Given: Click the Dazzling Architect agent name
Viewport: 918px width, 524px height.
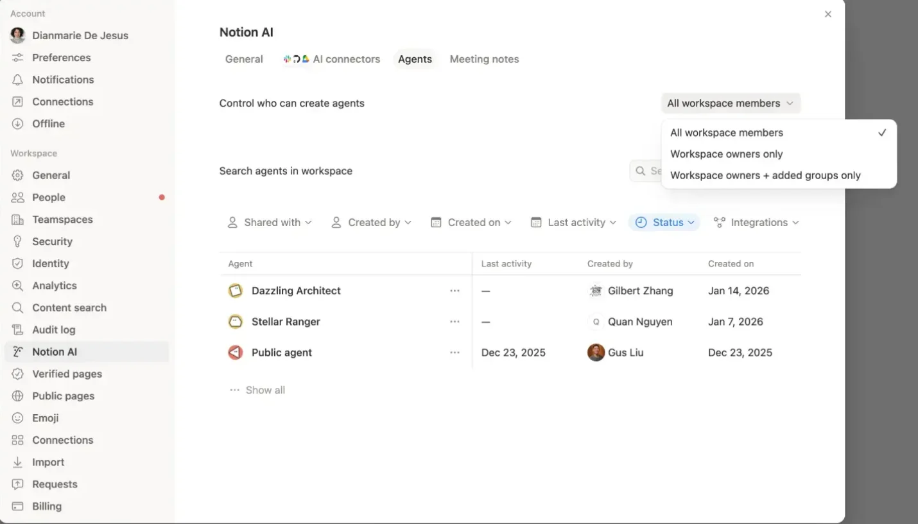Looking at the screenshot, I should (x=296, y=291).
